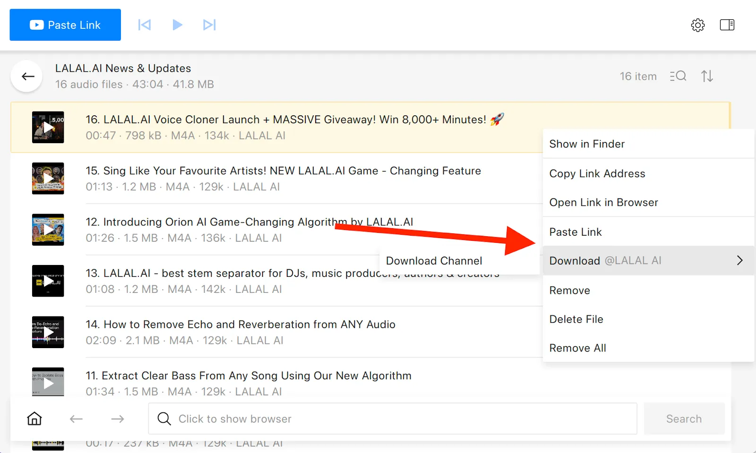Play thumbnail of Voice Cloner Launch track

point(48,127)
